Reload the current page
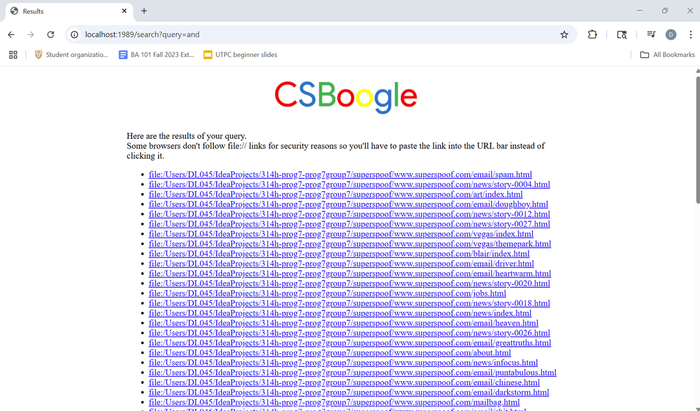The height and width of the screenshot is (411, 700). click(x=51, y=34)
